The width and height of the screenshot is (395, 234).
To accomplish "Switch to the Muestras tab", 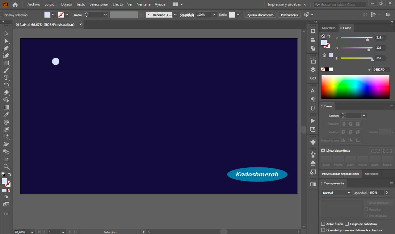I will 329,28.
